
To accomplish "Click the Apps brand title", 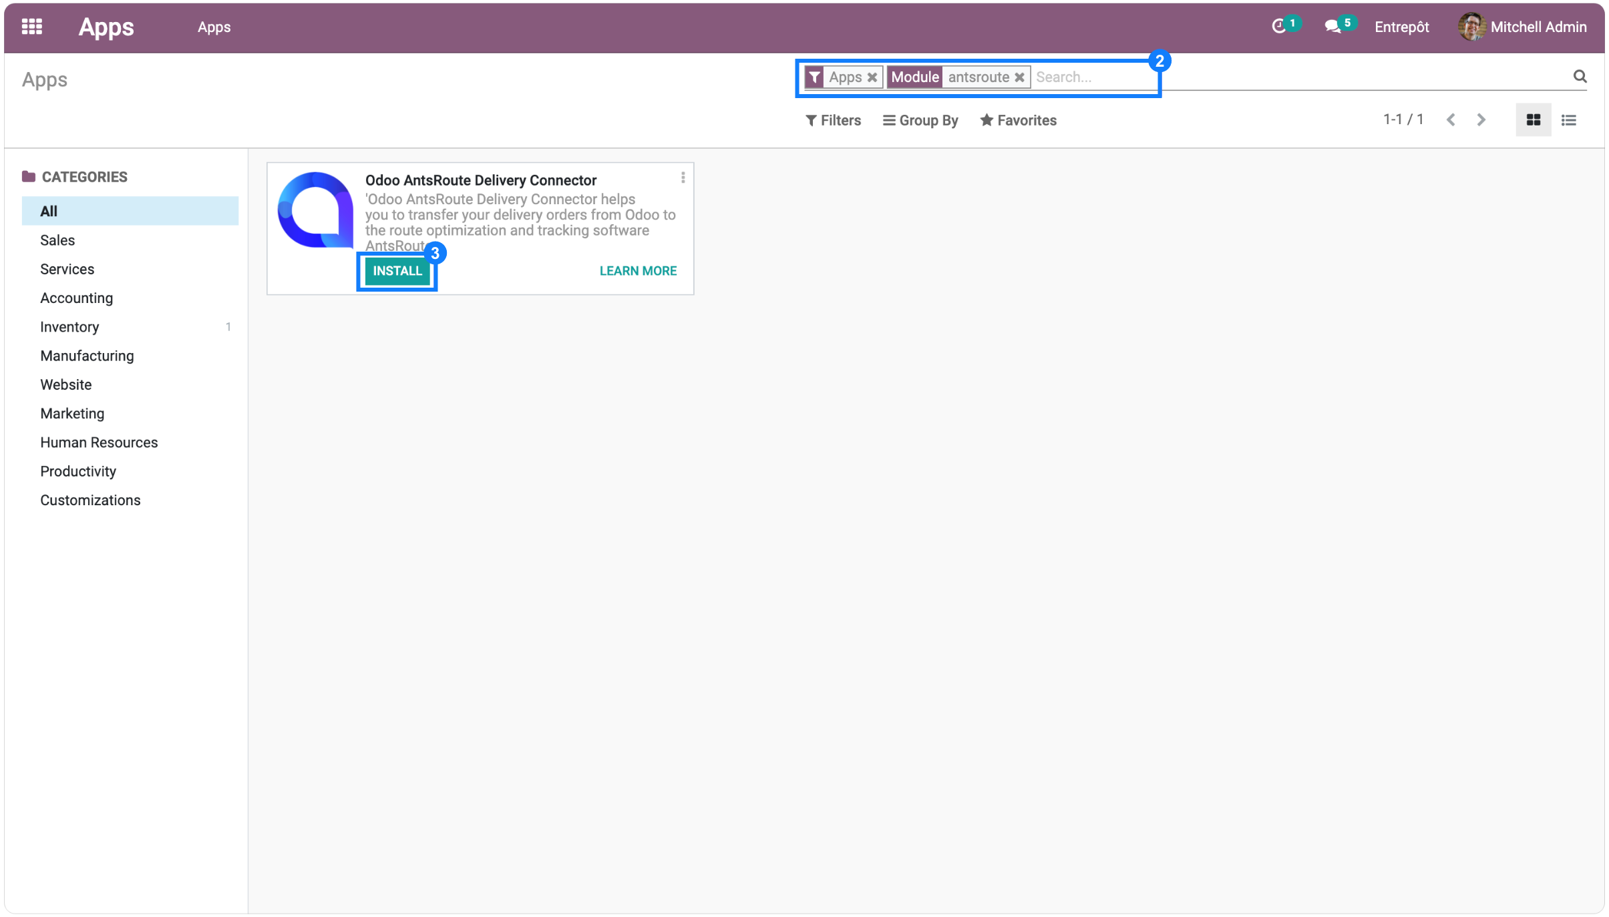I will [x=106, y=27].
